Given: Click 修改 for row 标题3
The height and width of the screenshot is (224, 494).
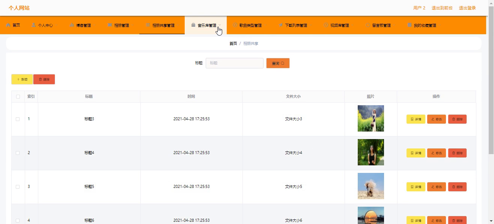Looking at the screenshot, I should tap(437, 119).
